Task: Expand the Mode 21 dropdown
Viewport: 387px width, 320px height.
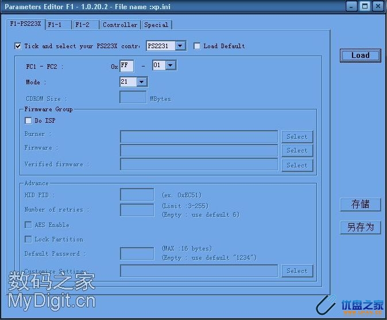Action: click(x=142, y=82)
